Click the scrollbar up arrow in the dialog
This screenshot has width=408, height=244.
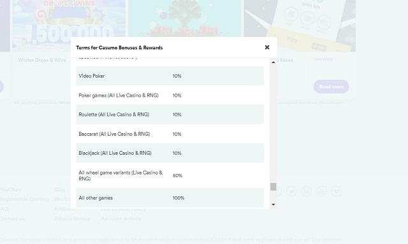coord(273,62)
